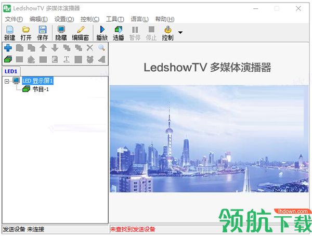Open a file with the 打开 icon
Image resolution: width=312 pixels, height=236 pixels.
26,33
